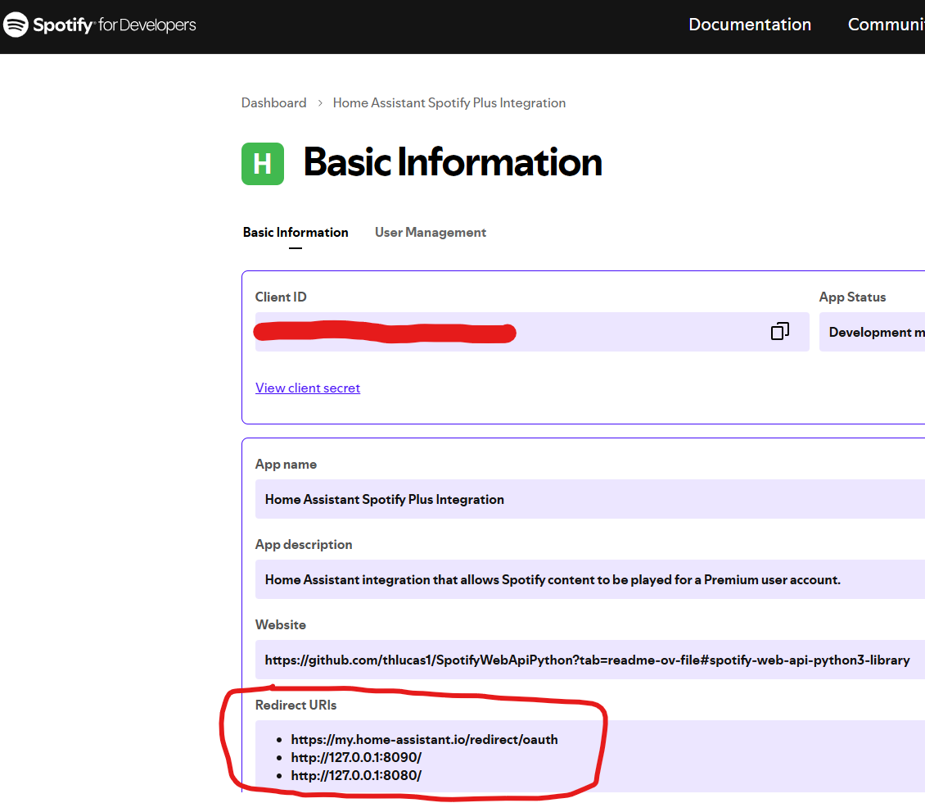Select the Basic Information tab
The height and width of the screenshot is (803, 925).
(296, 233)
